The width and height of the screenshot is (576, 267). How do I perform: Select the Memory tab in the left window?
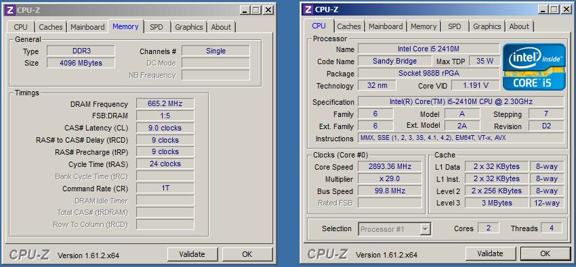pyautogui.click(x=125, y=26)
